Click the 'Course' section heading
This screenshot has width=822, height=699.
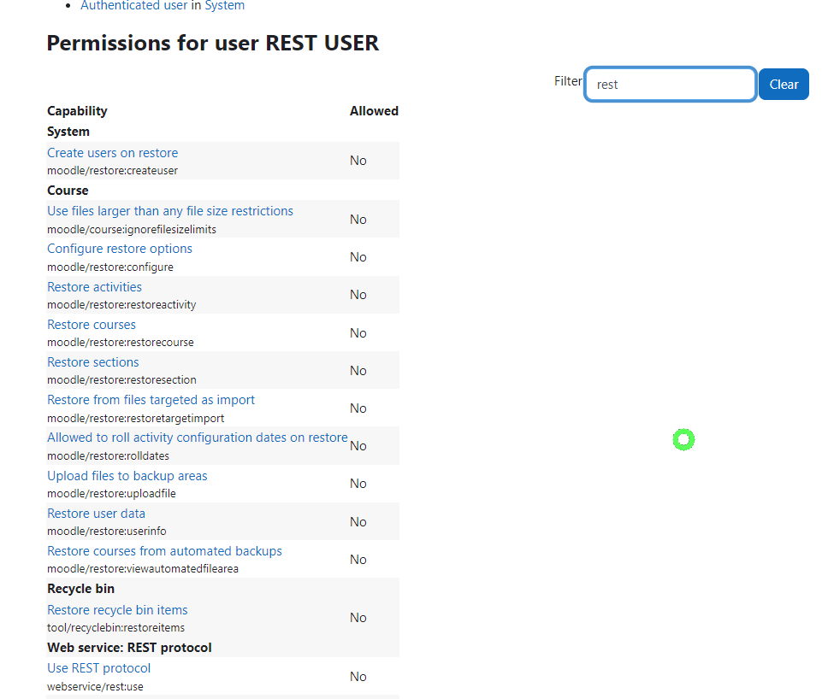[68, 191]
